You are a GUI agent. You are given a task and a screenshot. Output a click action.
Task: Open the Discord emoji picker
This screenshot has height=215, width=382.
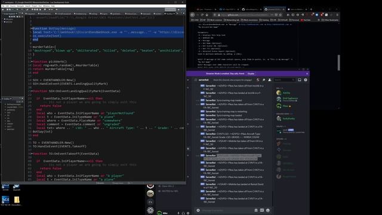[x=268, y=210]
